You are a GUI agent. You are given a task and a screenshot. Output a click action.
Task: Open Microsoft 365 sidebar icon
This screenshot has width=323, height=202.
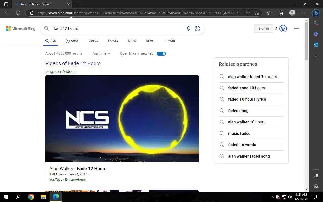click(316, 34)
